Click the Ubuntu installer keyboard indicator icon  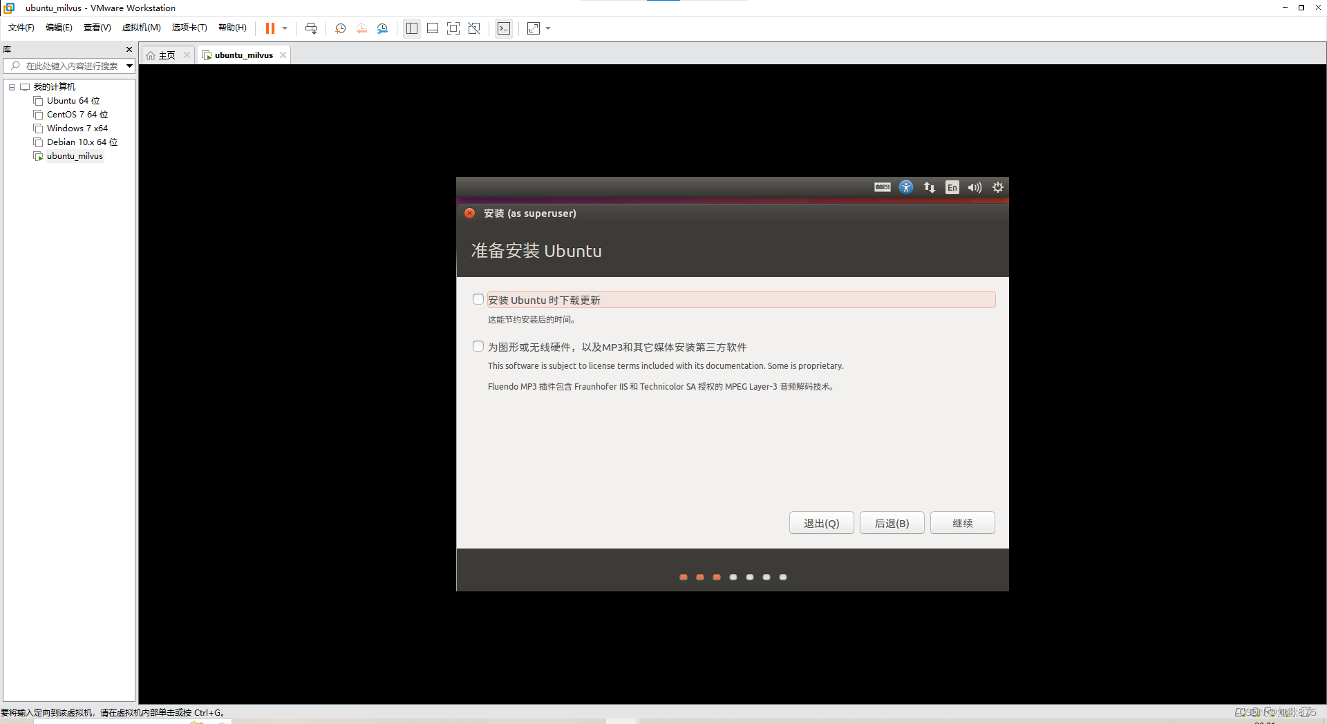click(x=883, y=187)
